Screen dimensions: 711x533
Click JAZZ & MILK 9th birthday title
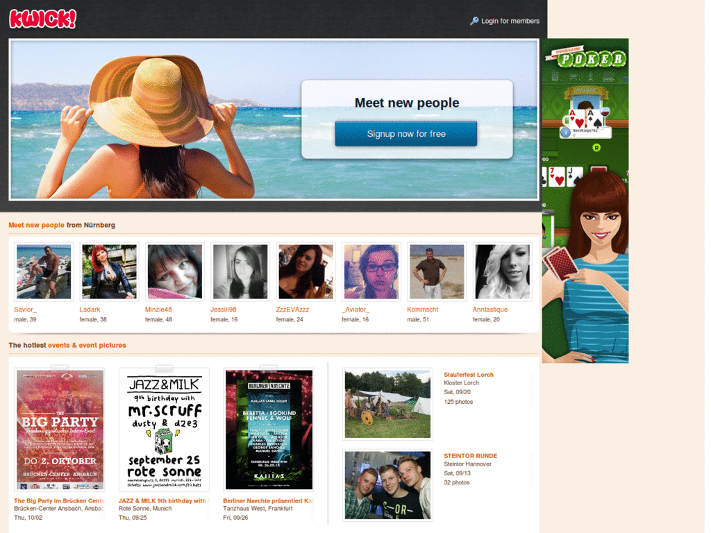click(162, 501)
